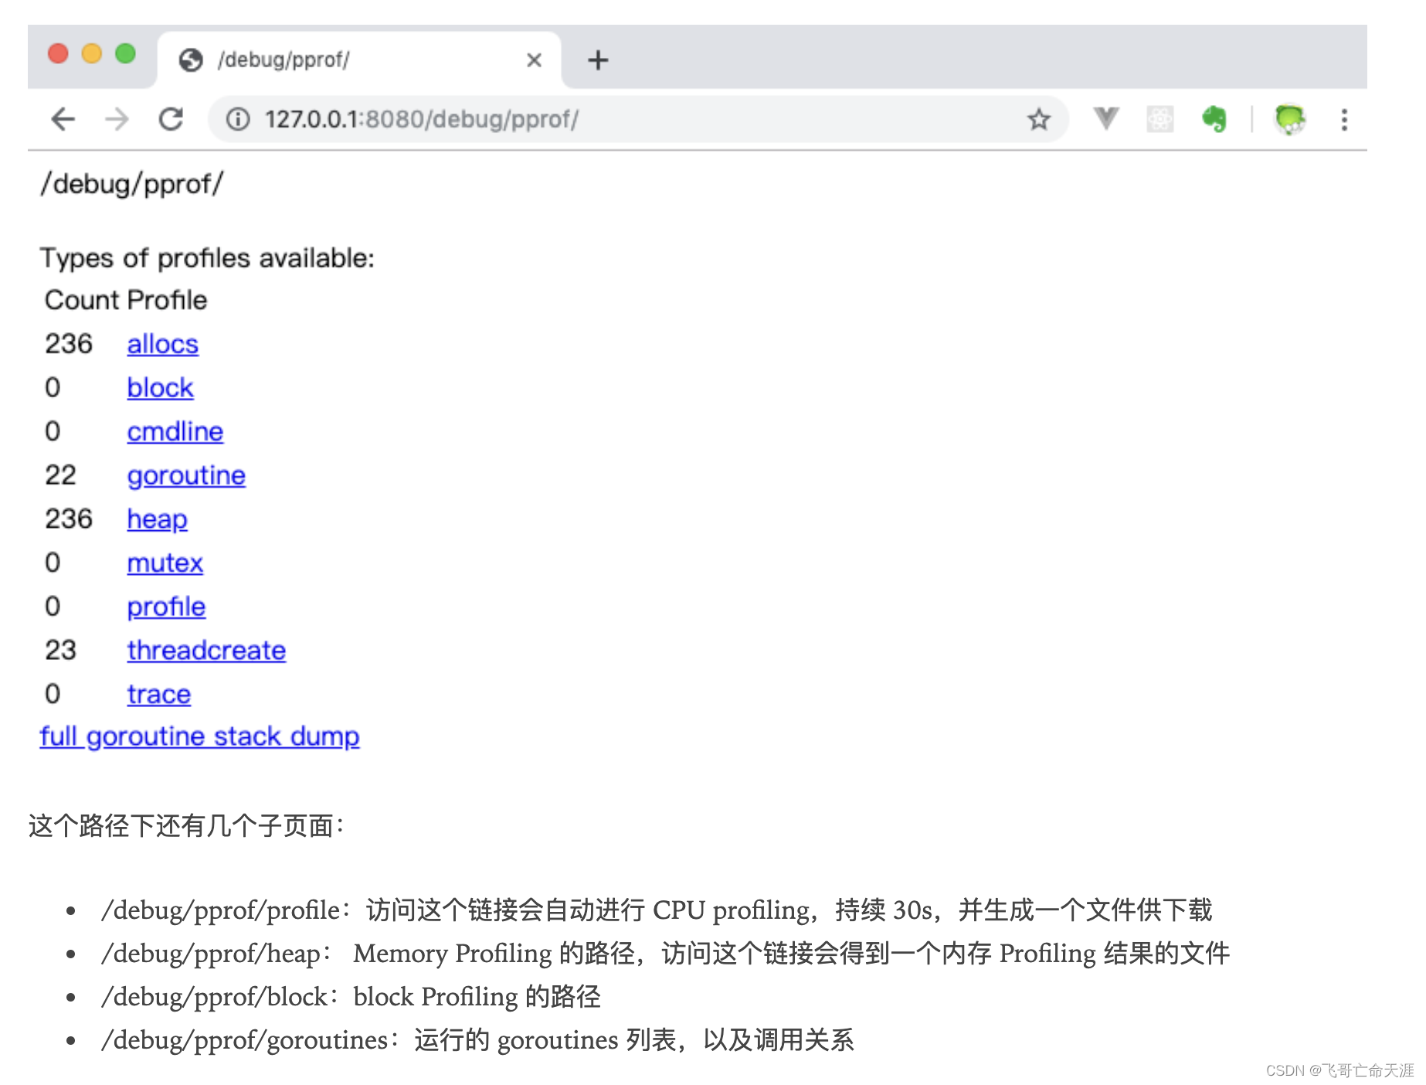Image resolution: width=1426 pixels, height=1085 pixels.
Task: Reload the page with the refresh icon
Action: 171,119
